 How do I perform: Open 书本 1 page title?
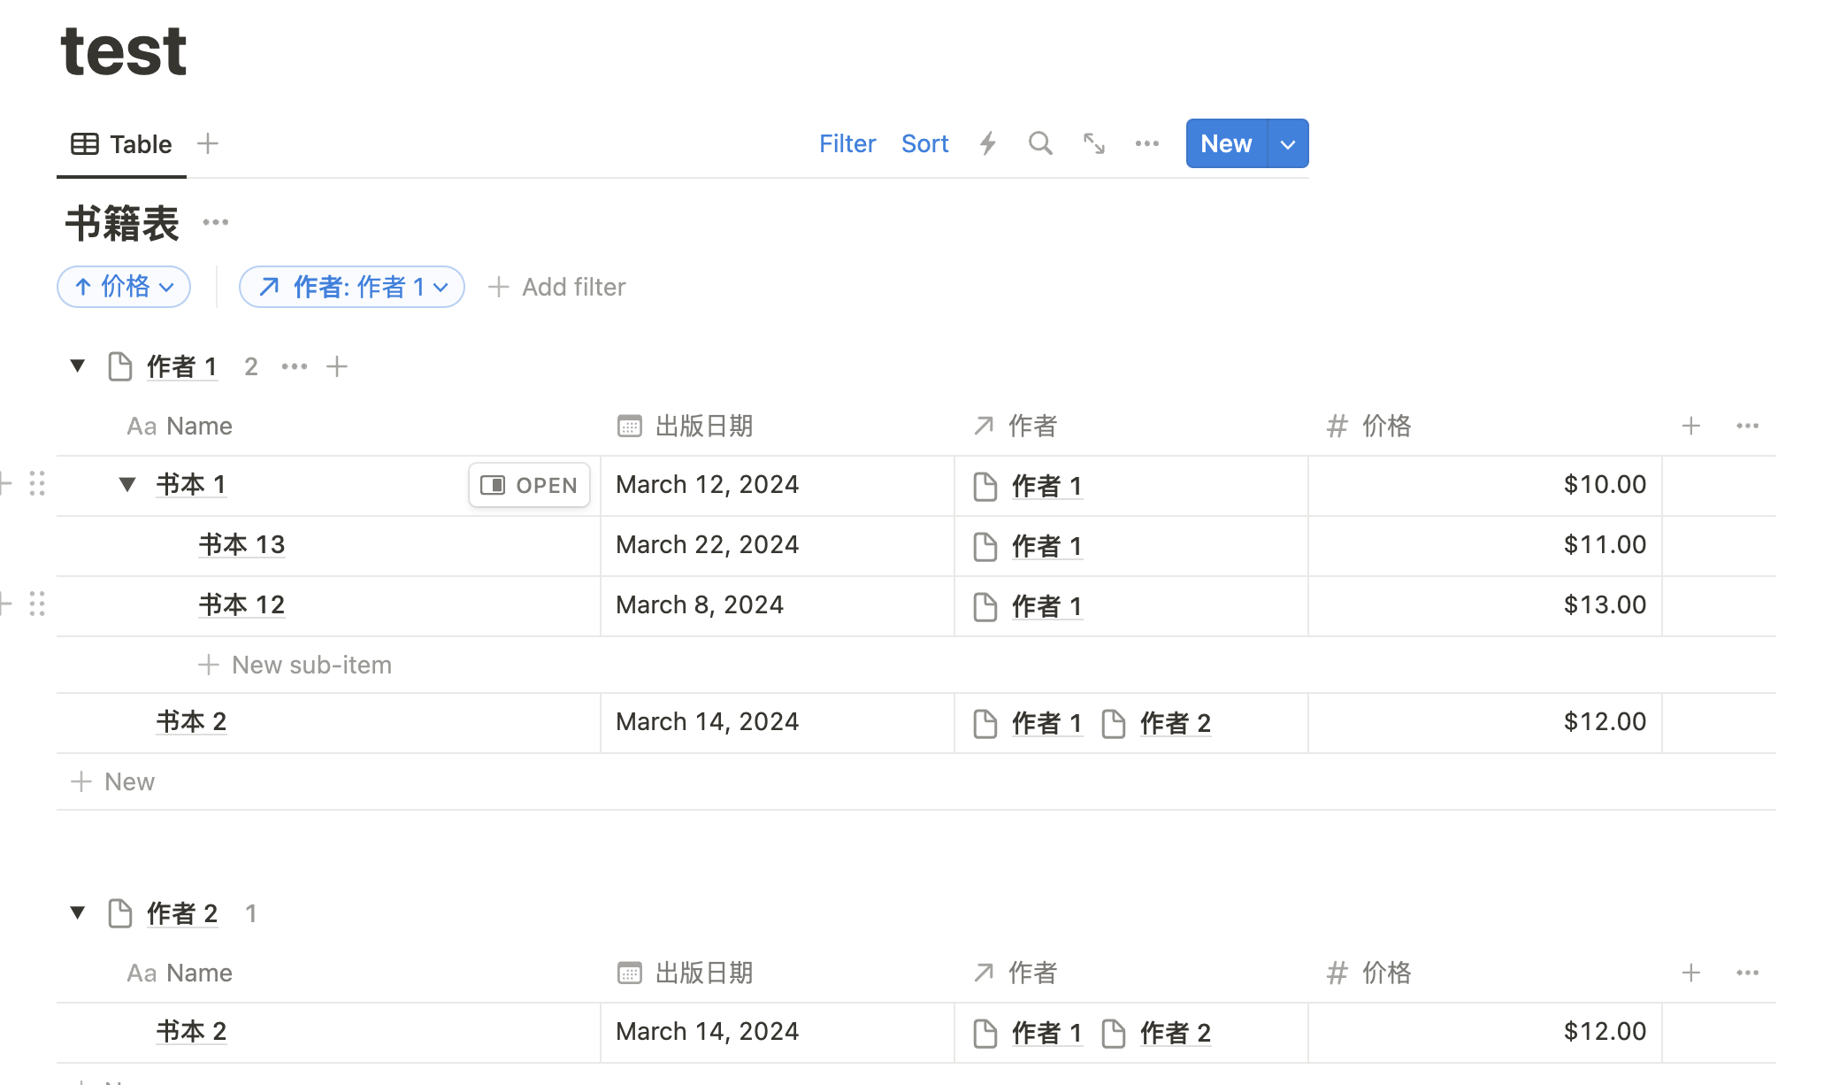[x=191, y=484]
